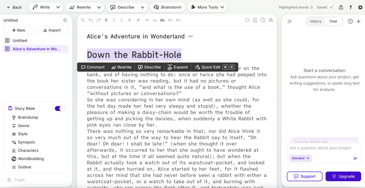Click the bullet list icon
Viewport: 365px width, 188px height.
click(147, 20)
